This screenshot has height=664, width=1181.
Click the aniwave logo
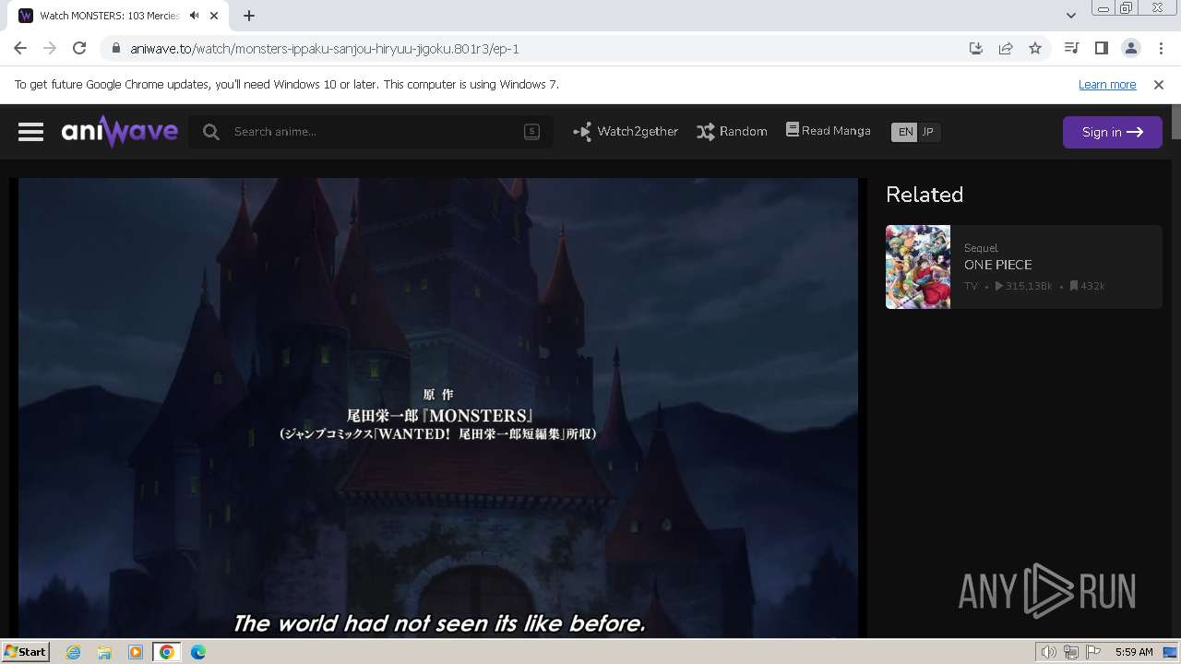point(120,132)
